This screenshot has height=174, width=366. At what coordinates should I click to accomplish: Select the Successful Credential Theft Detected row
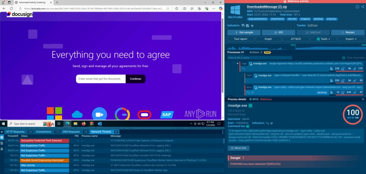point(113,141)
